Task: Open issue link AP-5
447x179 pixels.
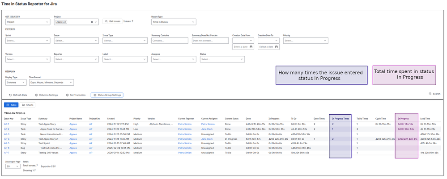Action: (x=7, y=143)
